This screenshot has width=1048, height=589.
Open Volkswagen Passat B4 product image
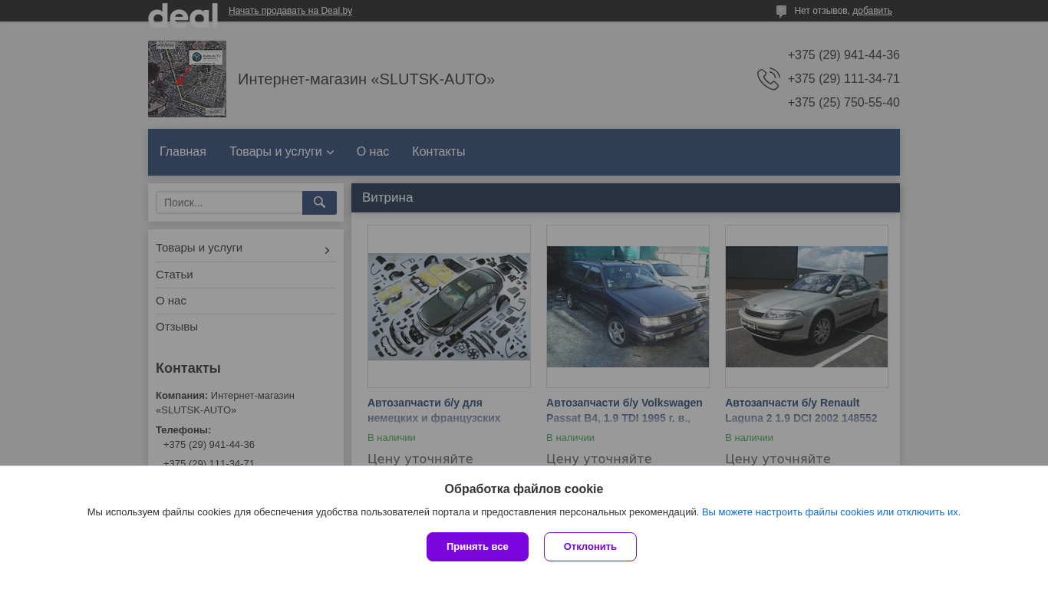coord(628,306)
